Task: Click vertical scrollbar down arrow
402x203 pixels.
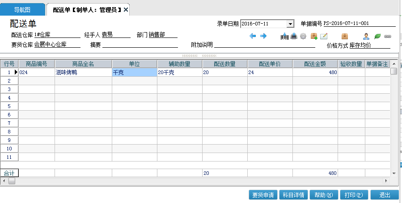Action: pyautogui.click(x=394, y=174)
